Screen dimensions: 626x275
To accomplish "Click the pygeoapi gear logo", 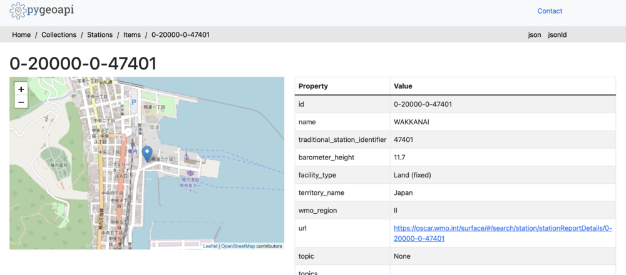I will [x=18, y=11].
